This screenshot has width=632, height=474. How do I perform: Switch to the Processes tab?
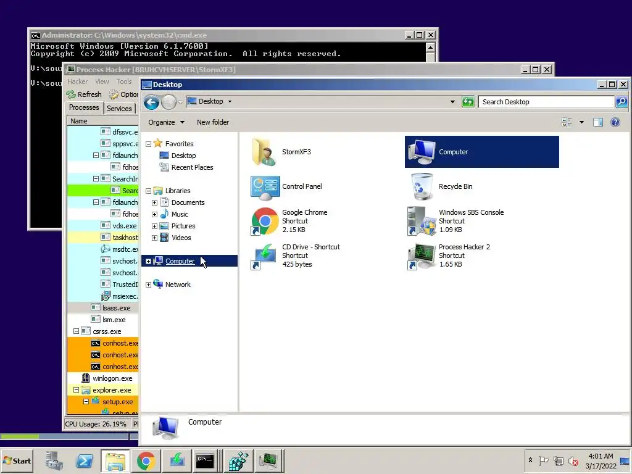click(x=84, y=107)
